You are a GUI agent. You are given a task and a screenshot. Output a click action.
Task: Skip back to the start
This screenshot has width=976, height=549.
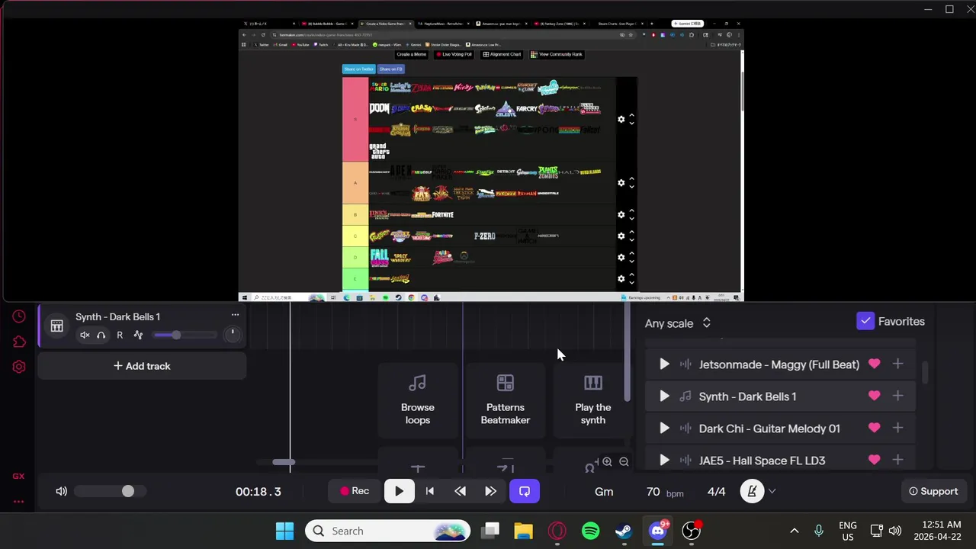click(429, 492)
